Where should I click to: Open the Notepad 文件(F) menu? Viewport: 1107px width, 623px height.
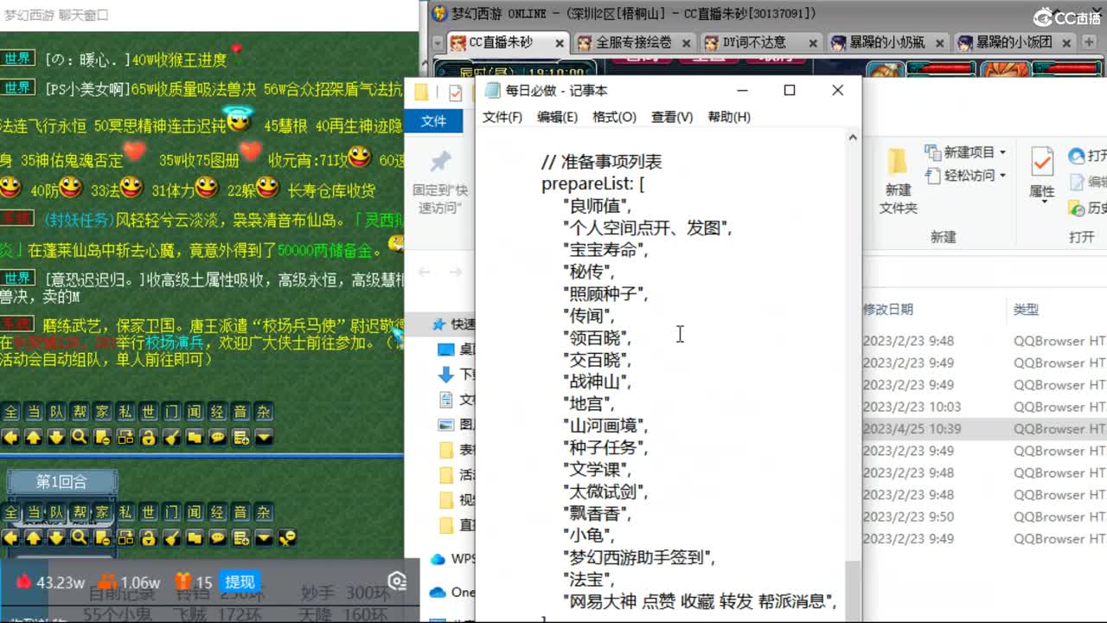click(x=502, y=117)
